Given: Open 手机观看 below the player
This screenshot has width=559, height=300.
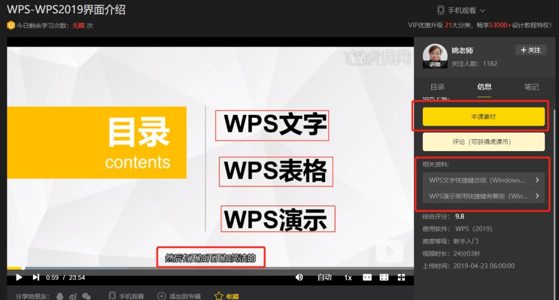Looking at the screenshot, I should point(126,296).
